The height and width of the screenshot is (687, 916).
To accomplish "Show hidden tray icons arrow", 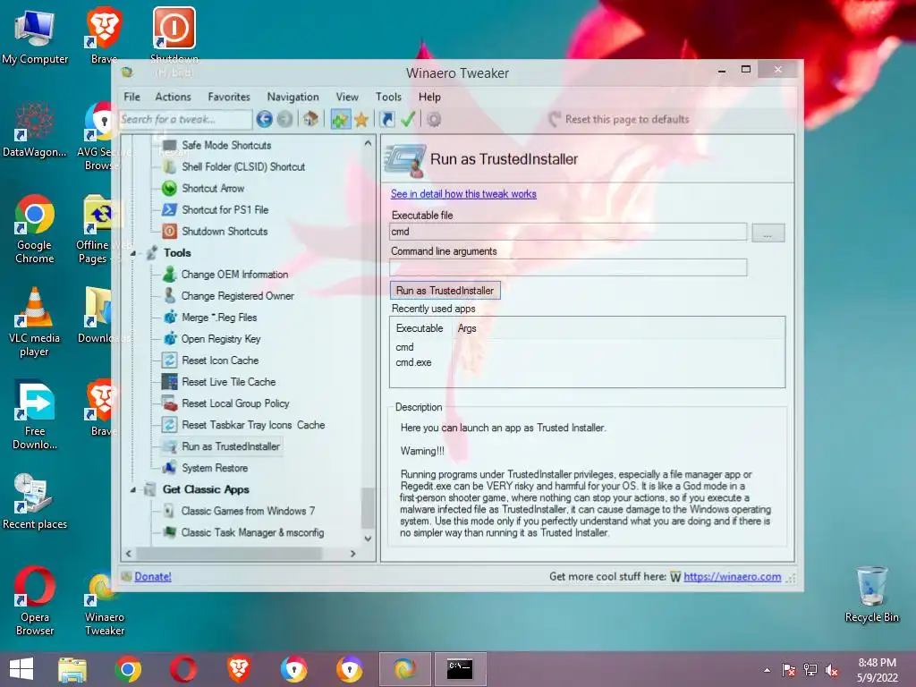I will click(767, 670).
